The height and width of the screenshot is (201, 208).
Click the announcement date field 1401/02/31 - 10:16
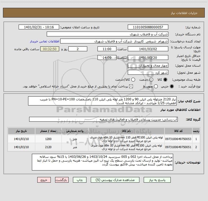(39, 27)
